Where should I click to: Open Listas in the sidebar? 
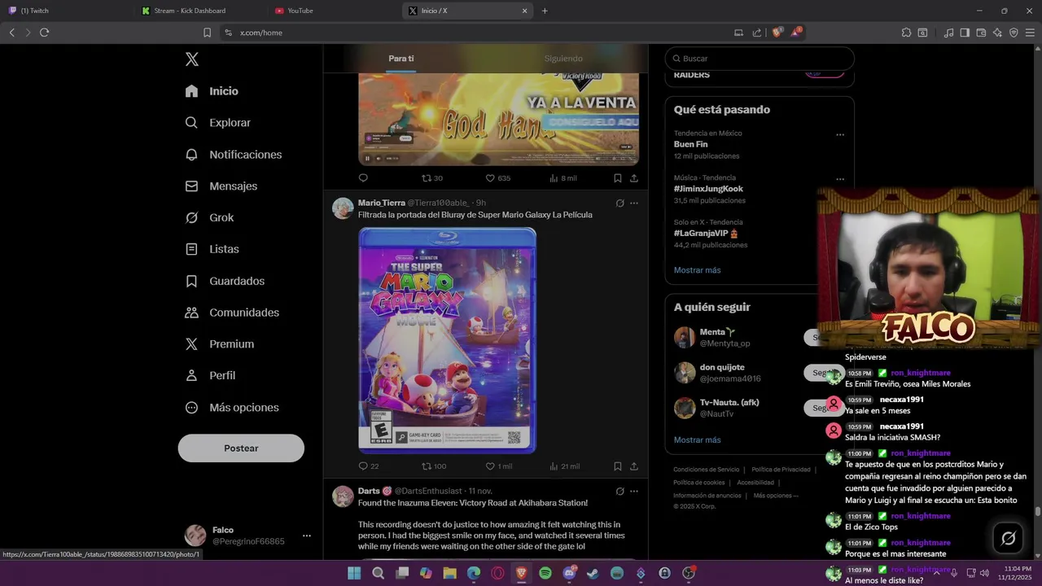click(212, 249)
